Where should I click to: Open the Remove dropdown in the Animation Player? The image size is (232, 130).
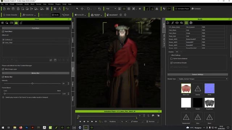click(x=152, y=122)
